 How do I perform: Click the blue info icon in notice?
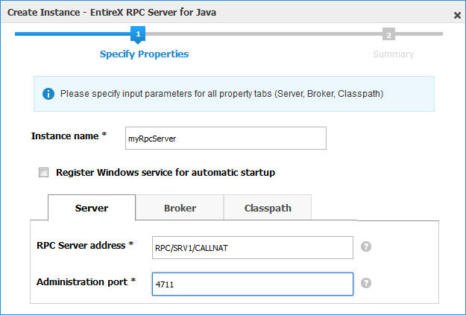[48, 94]
